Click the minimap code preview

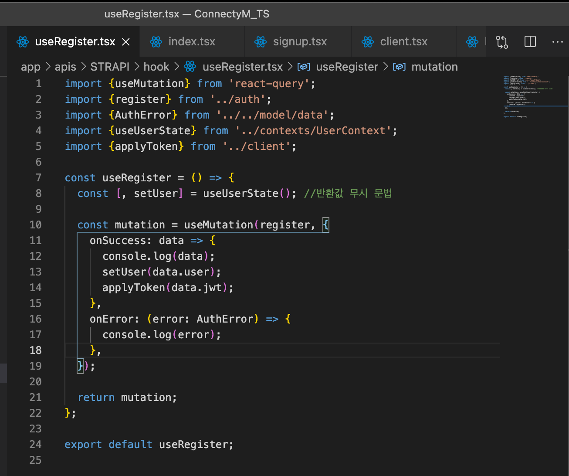point(527,97)
